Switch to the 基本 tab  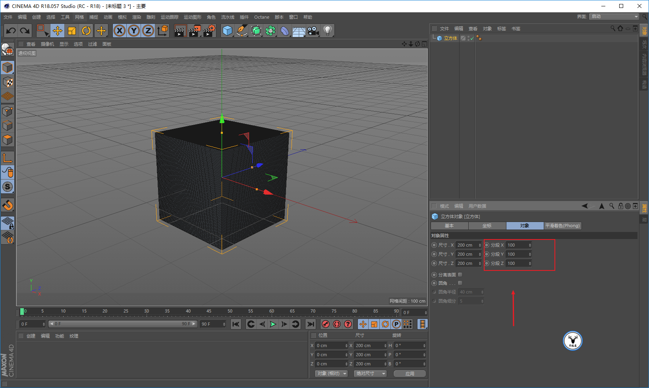point(449,226)
